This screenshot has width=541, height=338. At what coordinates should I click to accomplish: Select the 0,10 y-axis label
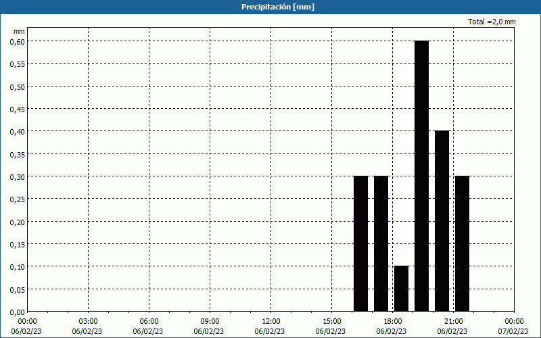click(x=18, y=266)
